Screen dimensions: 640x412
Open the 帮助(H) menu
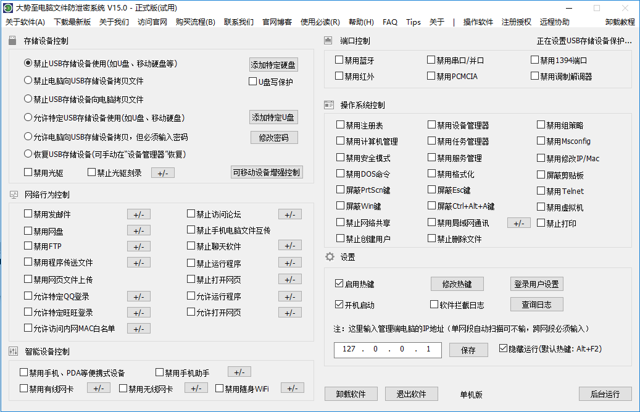click(x=361, y=22)
